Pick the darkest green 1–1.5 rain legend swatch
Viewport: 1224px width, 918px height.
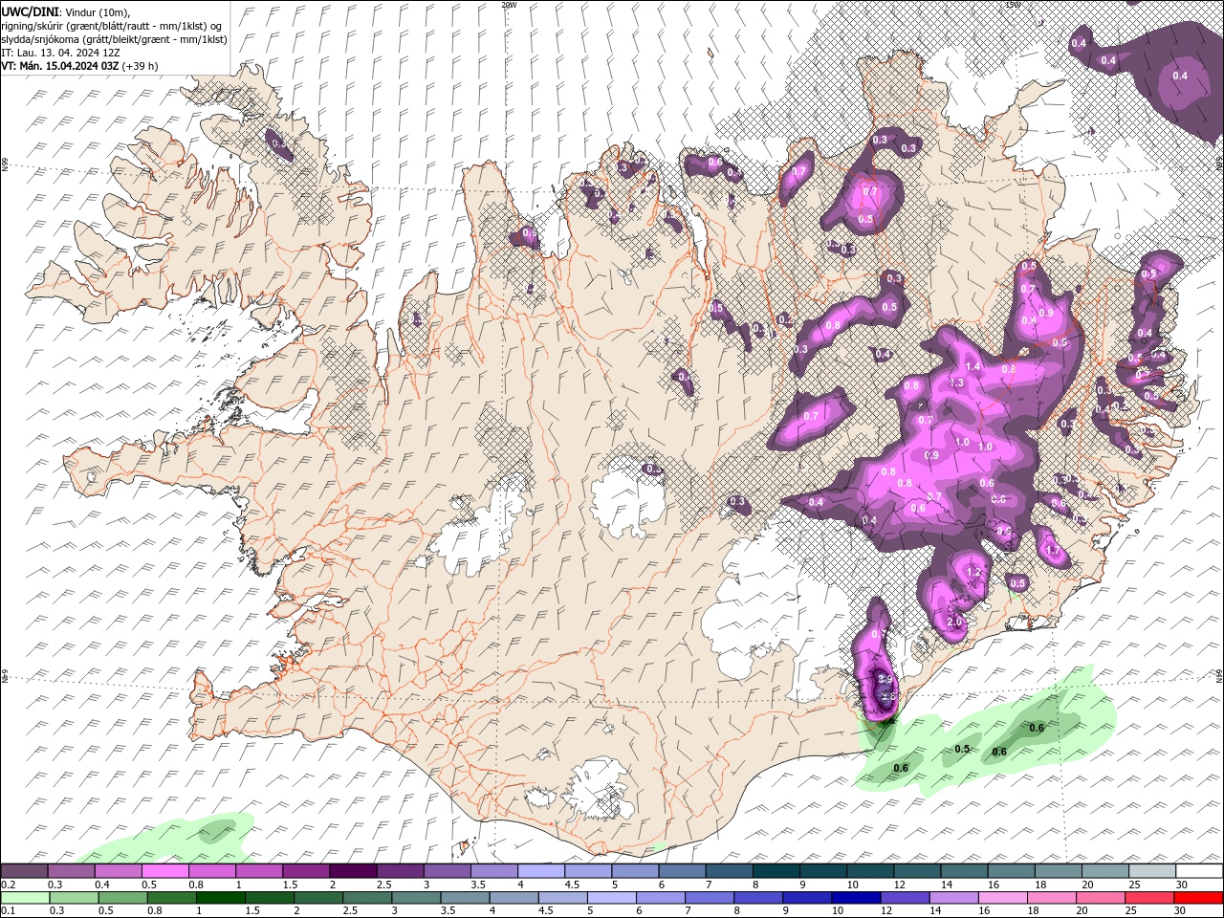(x=221, y=898)
